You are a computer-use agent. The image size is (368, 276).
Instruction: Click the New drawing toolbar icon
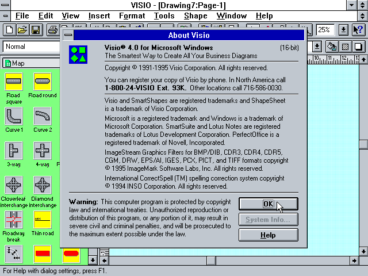click(9, 30)
